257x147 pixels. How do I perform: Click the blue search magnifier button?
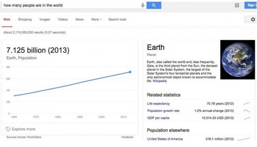(x=154, y=5)
